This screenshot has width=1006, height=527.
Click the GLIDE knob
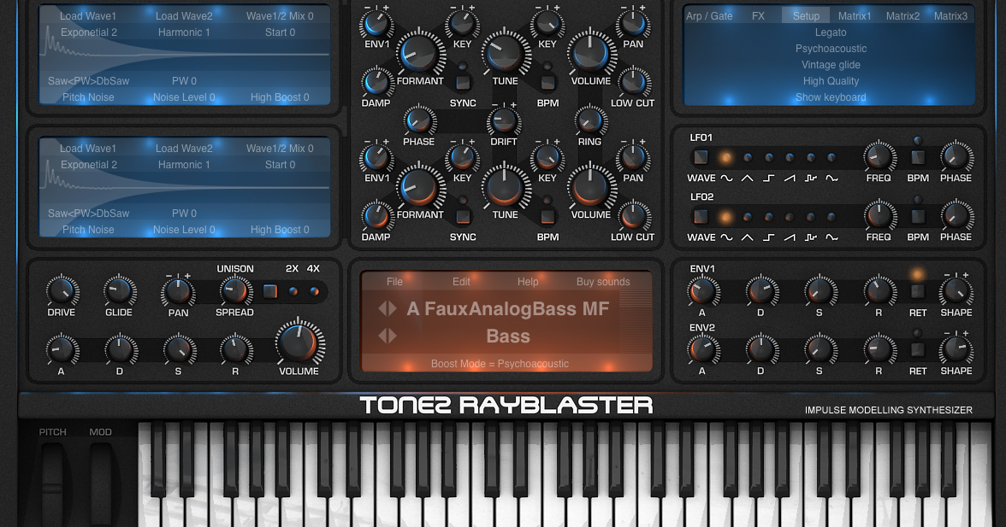tap(120, 292)
